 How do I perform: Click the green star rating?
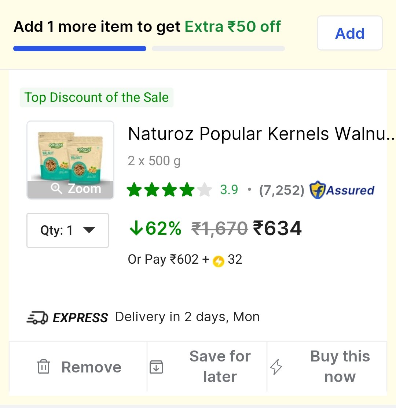point(169,190)
